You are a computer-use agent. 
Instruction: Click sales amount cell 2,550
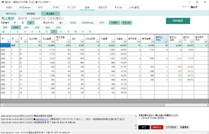point(48,58)
